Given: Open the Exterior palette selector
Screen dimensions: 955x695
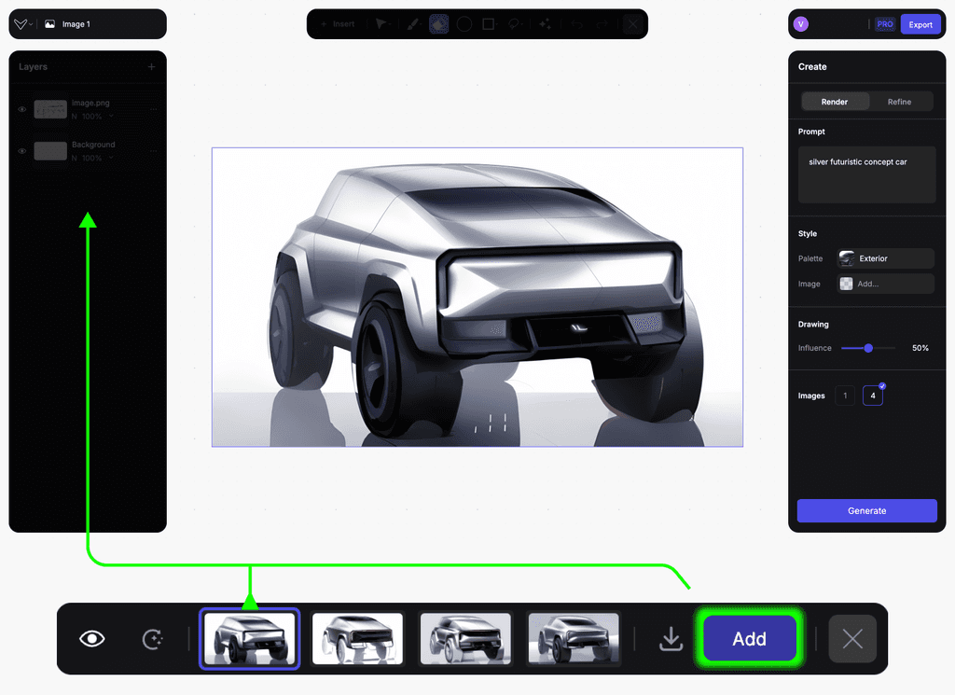Looking at the screenshot, I should [x=884, y=258].
